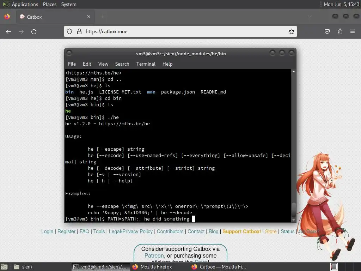This screenshot has width=361, height=271.
Task: Reload the Catbox page
Action: pyautogui.click(x=34, y=31)
